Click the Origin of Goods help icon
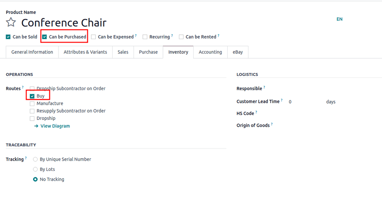 coord(271,124)
